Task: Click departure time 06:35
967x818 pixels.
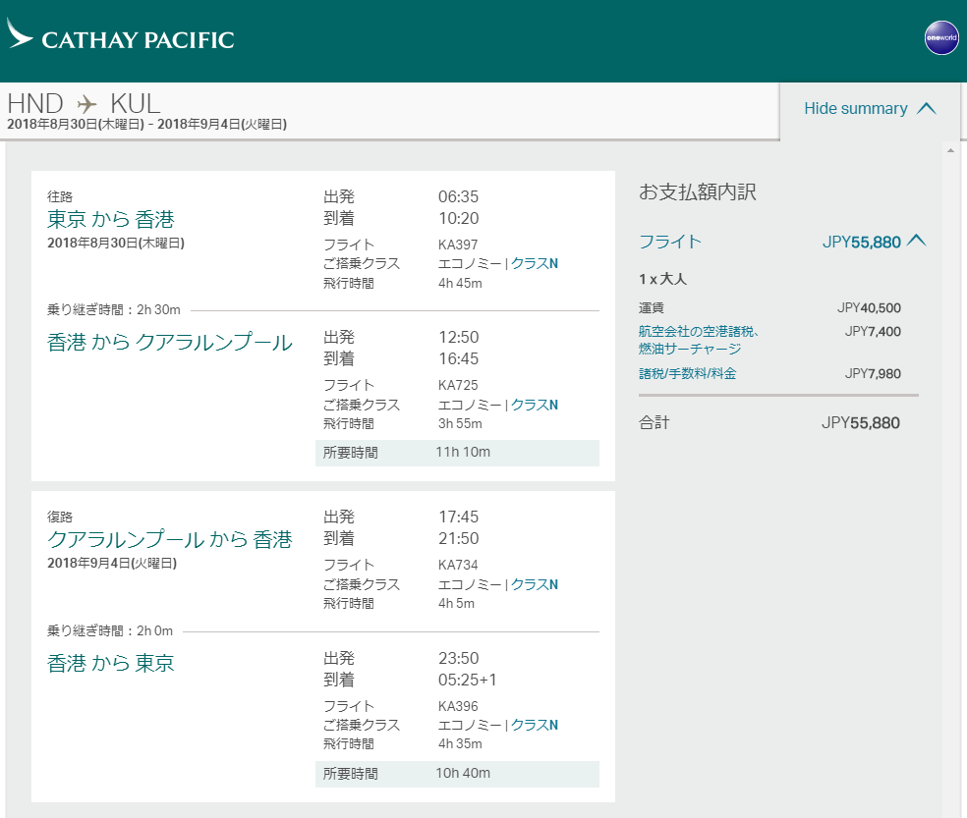Action: [458, 196]
